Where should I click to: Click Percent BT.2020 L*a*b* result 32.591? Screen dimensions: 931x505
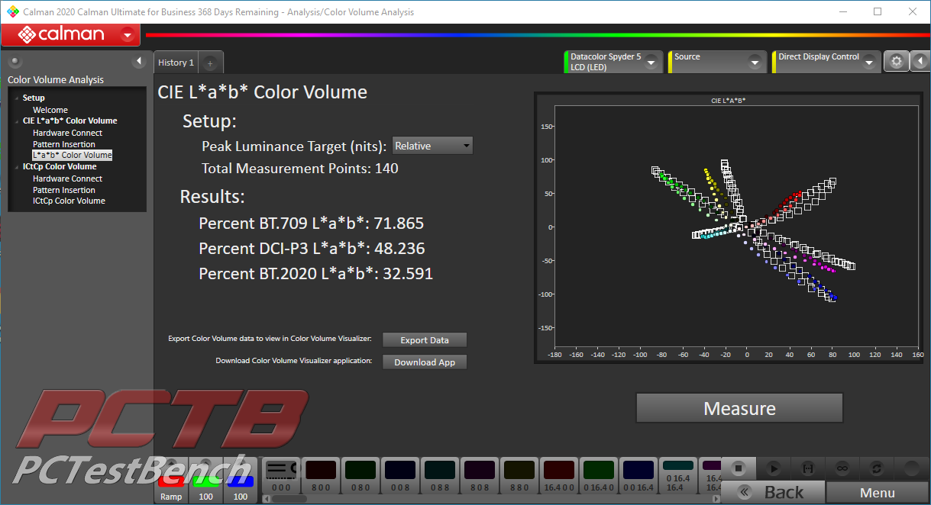tap(315, 273)
